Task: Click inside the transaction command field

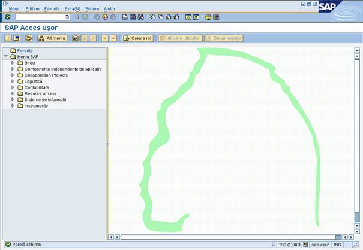Action: (x=40, y=17)
